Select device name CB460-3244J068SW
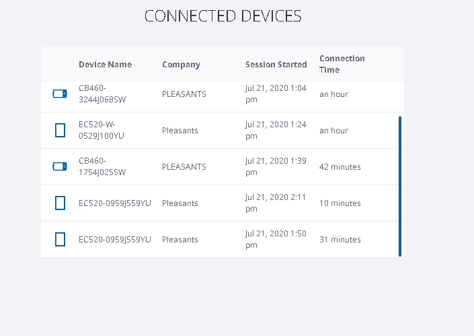This screenshot has width=474, height=336. (x=102, y=94)
